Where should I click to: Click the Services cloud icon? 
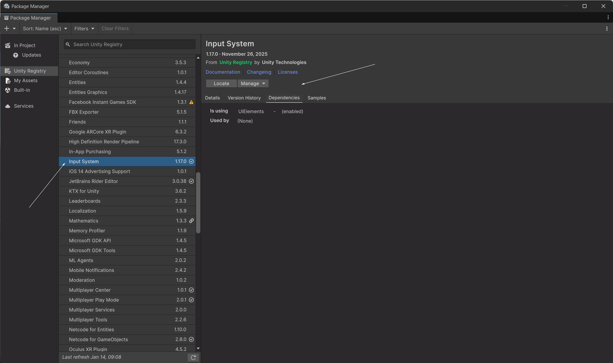pyautogui.click(x=8, y=106)
